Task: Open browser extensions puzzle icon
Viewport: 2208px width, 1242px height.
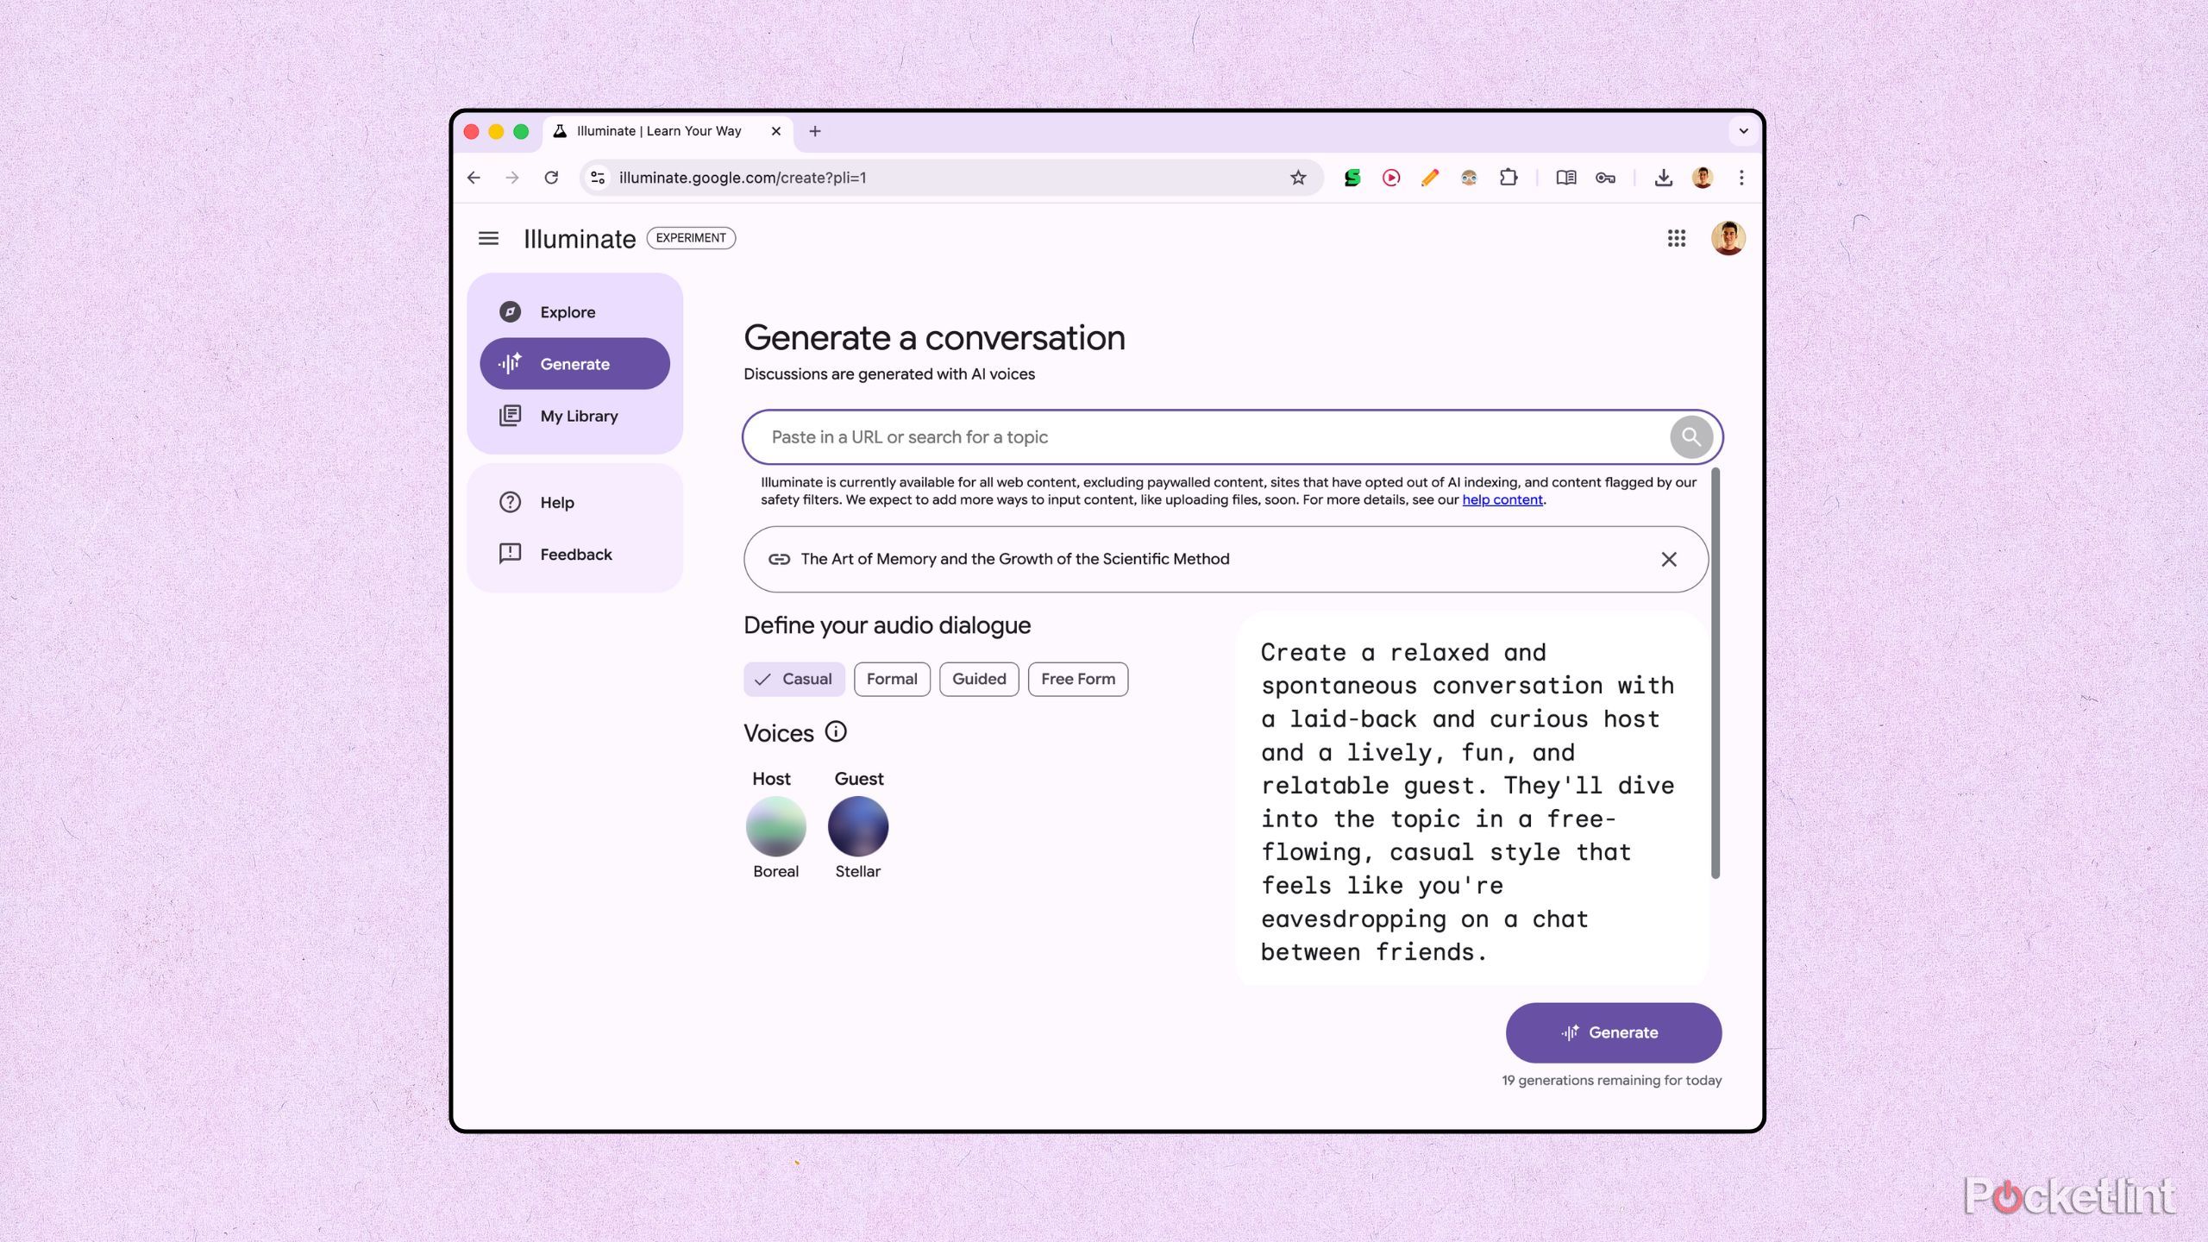Action: pyautogui.click(x=1508, y=178)
